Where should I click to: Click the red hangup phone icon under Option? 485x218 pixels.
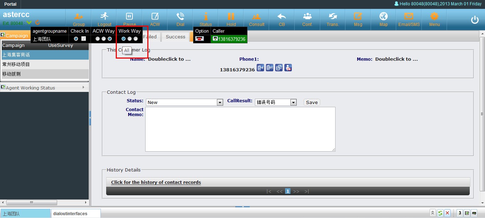[199, 39]
